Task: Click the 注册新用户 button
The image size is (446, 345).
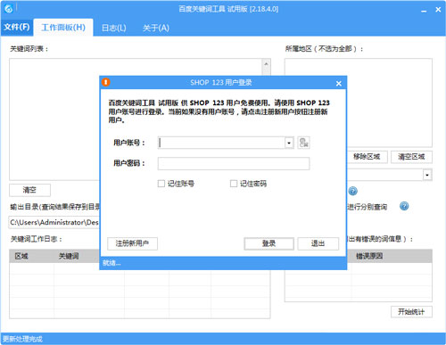Action: (132, 243)
